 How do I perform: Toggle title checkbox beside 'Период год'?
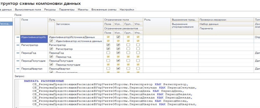51,57
